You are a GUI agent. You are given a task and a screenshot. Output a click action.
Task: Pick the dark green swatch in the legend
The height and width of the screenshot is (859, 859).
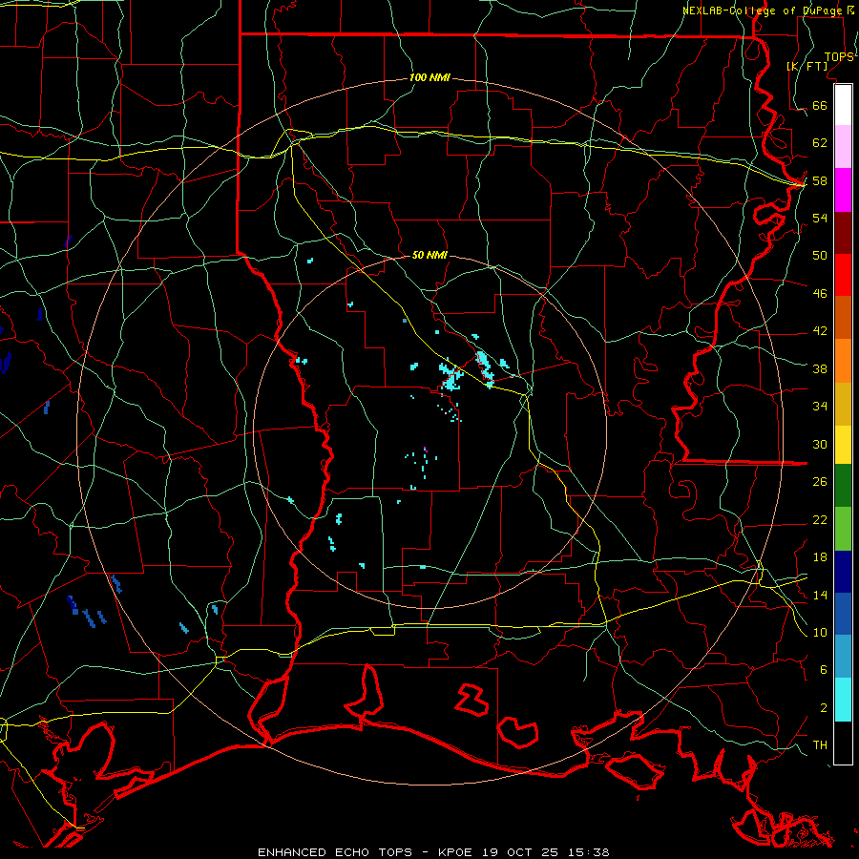(x=843, y=486)
